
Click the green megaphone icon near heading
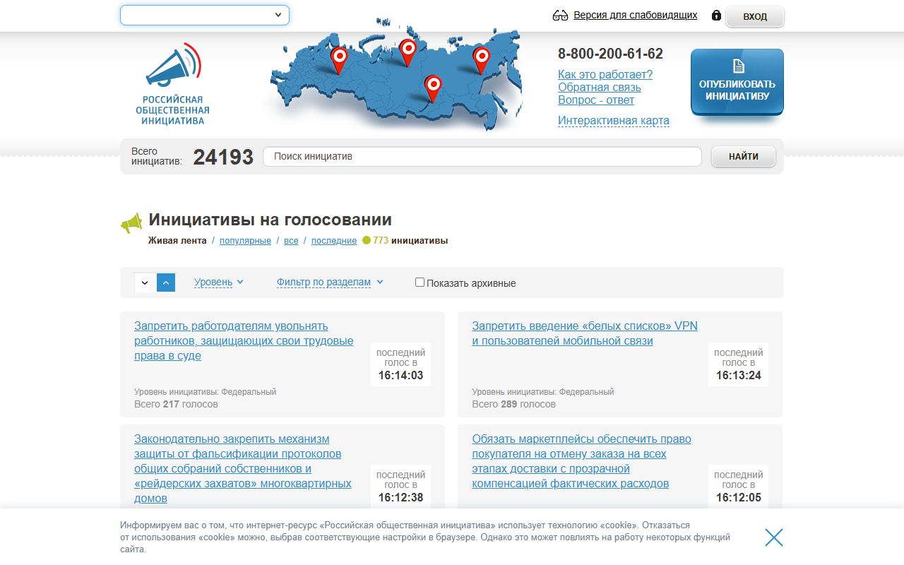click(131, 224)
